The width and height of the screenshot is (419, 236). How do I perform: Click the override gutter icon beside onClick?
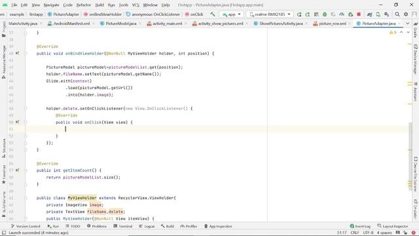pos(18,122)
